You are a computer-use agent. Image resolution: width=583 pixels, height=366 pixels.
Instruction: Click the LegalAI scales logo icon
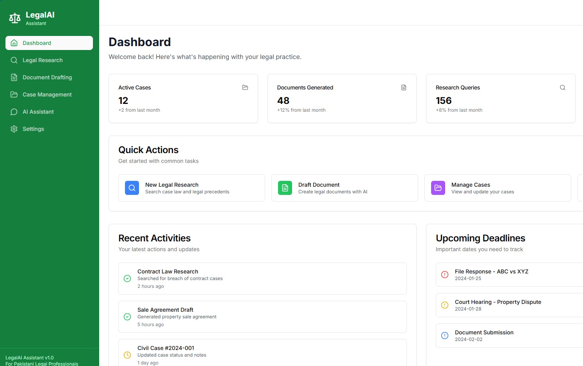(15, 18)
